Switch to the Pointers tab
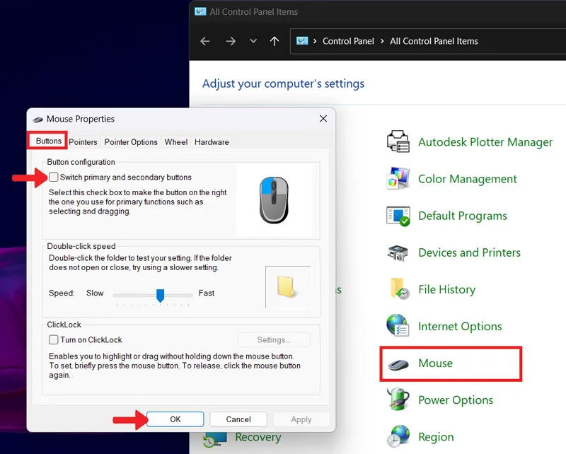 (x=83, y=142)
